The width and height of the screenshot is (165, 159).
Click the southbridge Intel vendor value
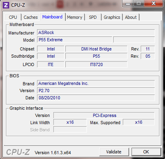pos(51,56)
